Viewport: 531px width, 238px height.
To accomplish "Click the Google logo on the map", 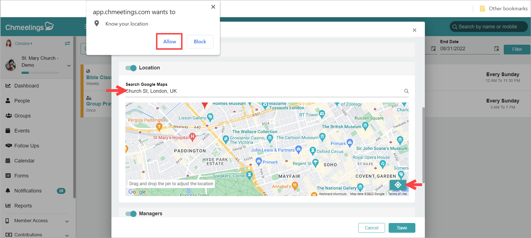I will [x=137, y=192].
